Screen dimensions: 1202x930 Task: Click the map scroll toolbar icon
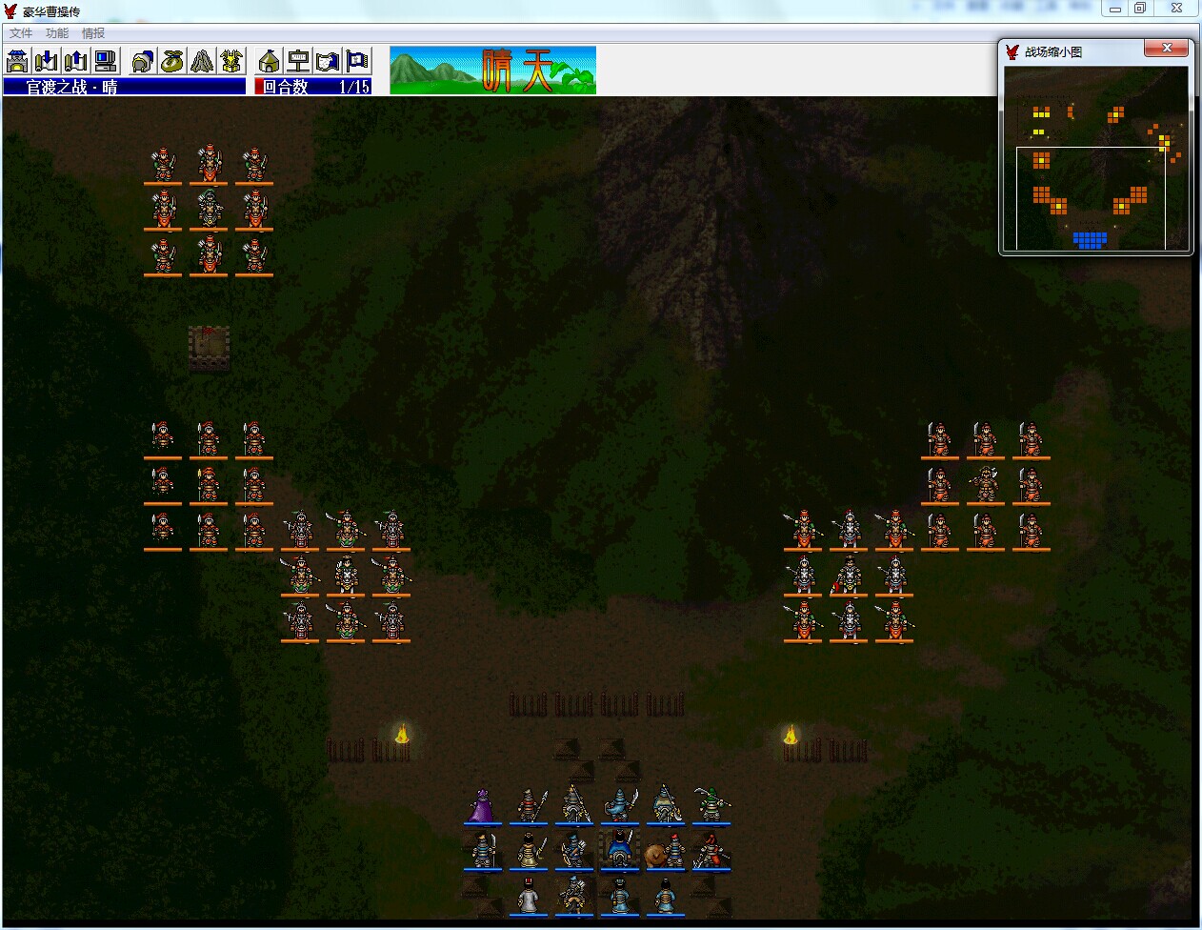[329, 62]
